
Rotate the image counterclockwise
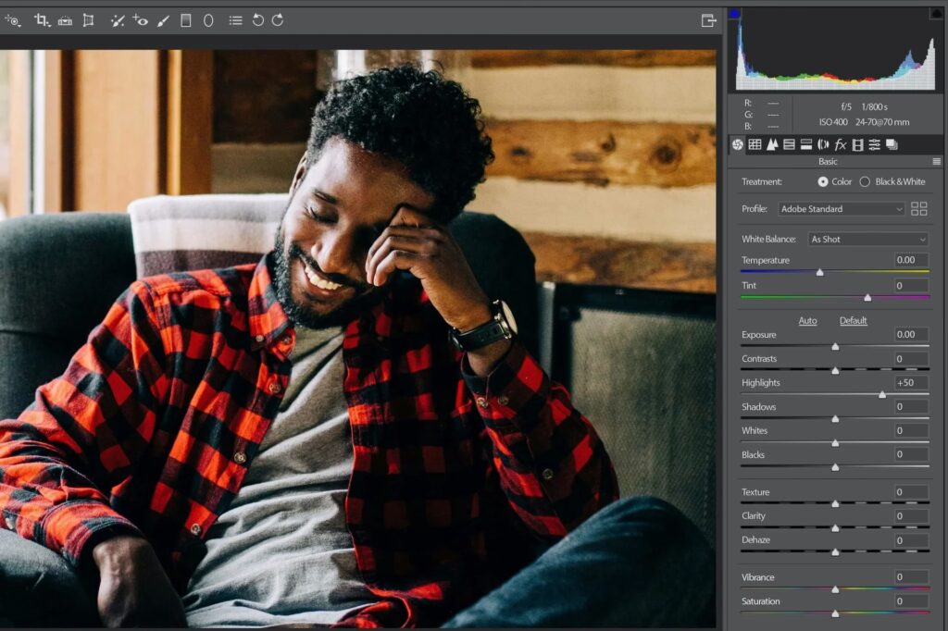pos(258,19)
